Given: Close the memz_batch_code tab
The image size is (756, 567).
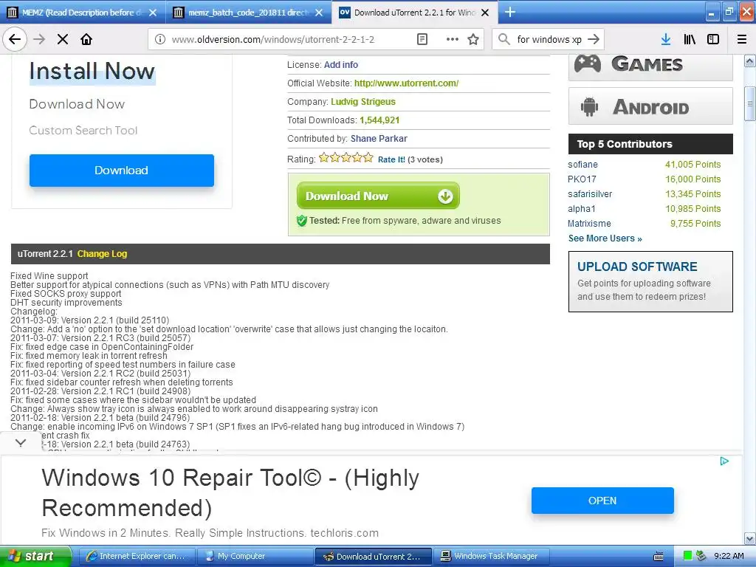Looking at the screenshot, I should (319, 13).
